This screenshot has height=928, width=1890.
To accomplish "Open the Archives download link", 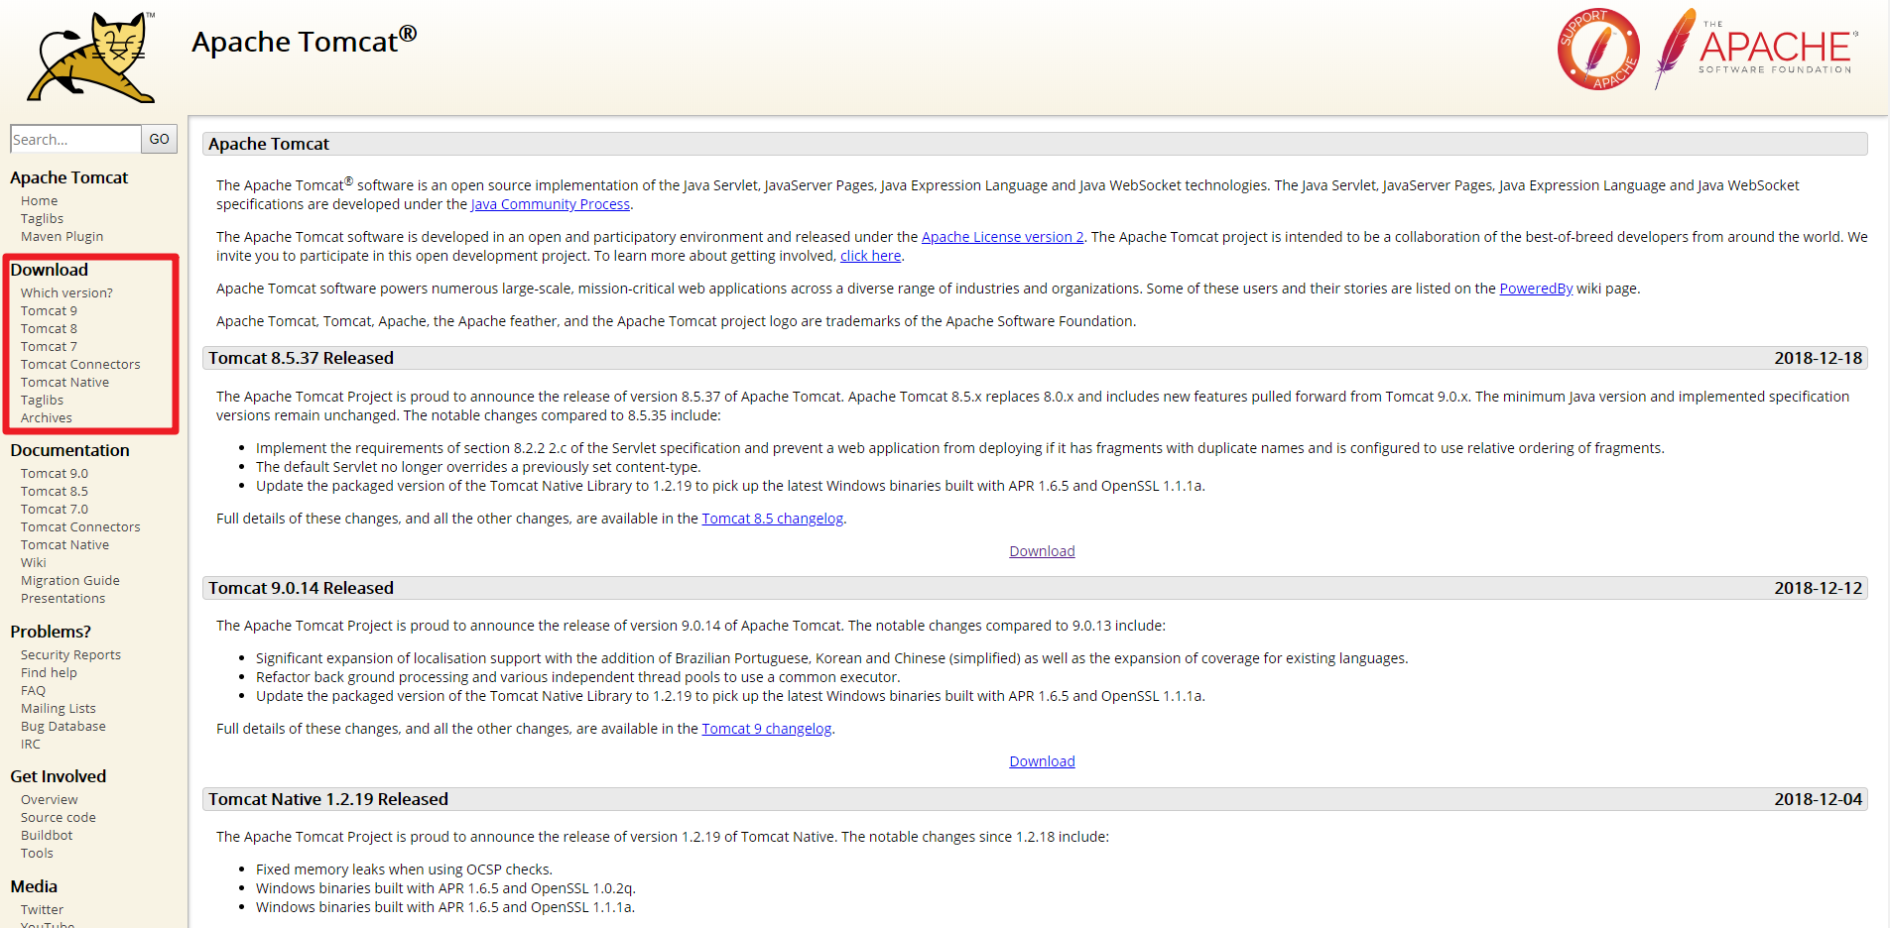I will pos(46,417).
